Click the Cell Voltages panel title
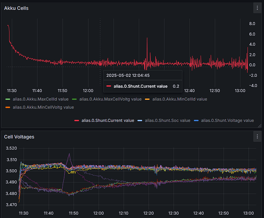The image size is (264, 218). (19, 136)
